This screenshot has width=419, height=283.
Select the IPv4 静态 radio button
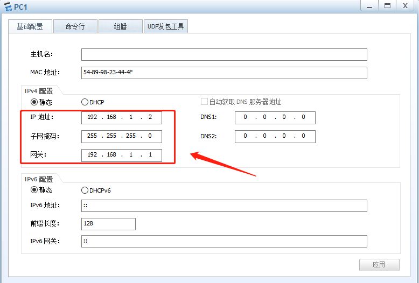(x=34, y=102)
